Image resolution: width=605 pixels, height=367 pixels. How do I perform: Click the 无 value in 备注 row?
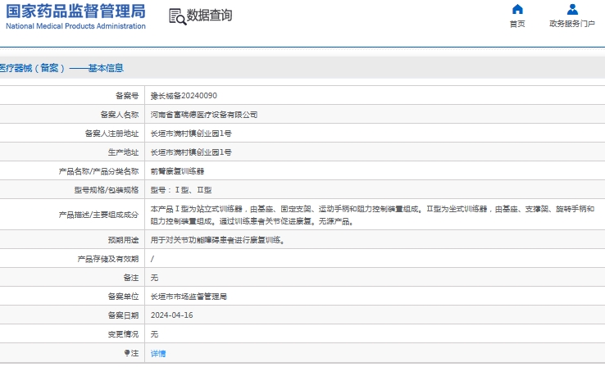(154, 278)
